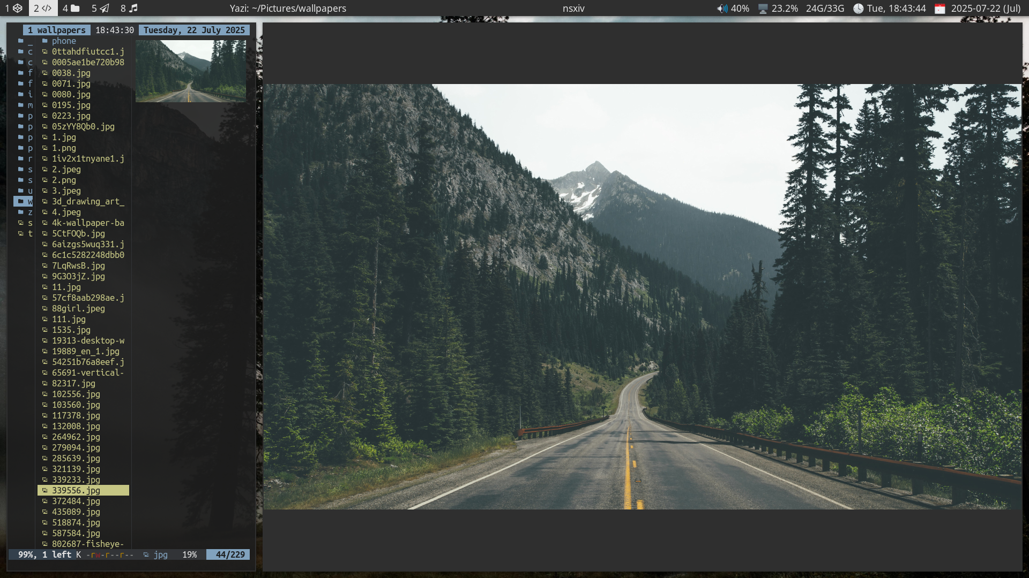This screenshot has height=578, width=1029.
Task: Select the highlighted parent folder starting with w
Action: point(24,201)
